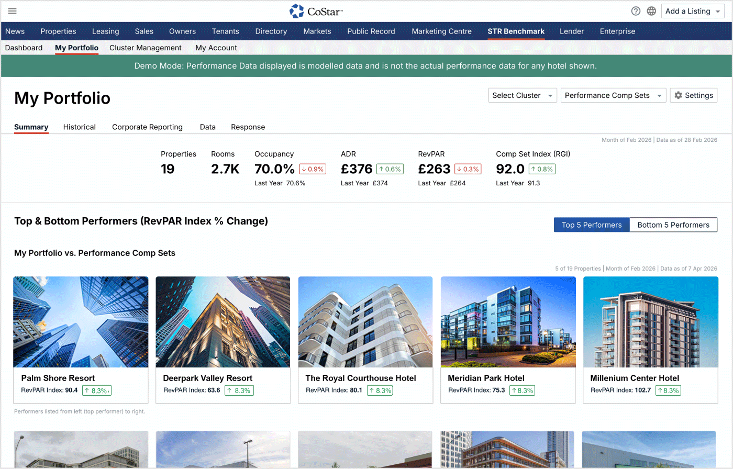
Task: Click the globe language icon
Action: click(x=651, y=11)
